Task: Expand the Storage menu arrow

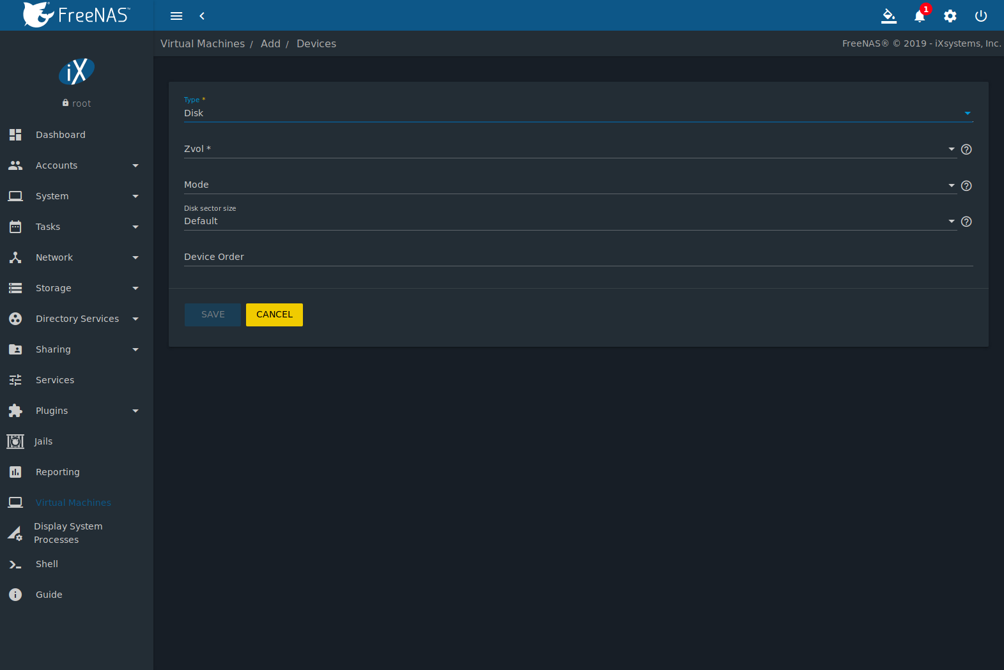Action: (135, 288)
